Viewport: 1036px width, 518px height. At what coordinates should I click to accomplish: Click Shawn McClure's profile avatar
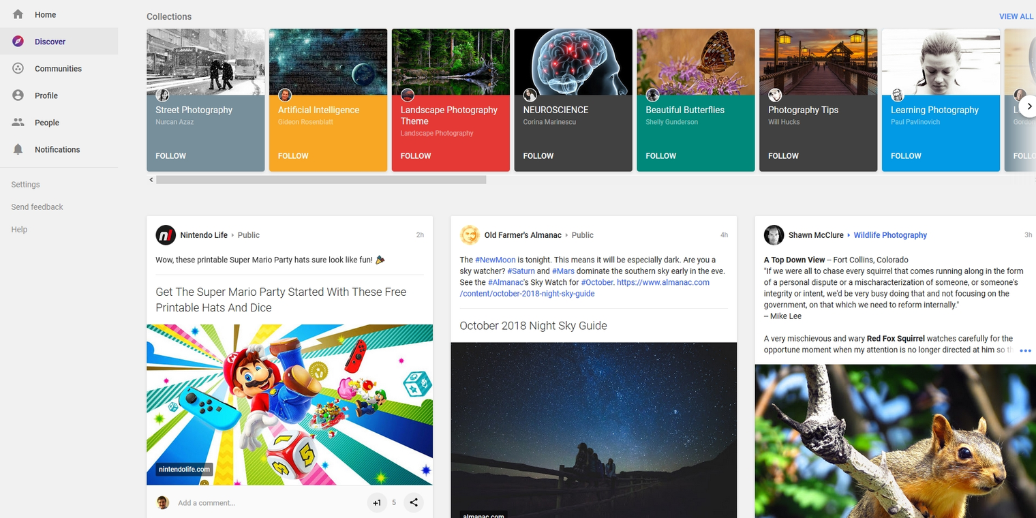pyautogui.click(x=774, y=235)
